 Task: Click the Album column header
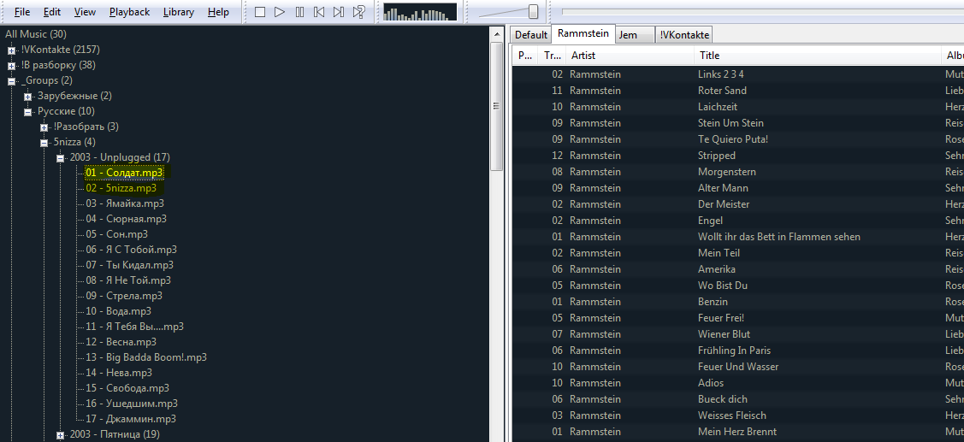pos(953,56)
